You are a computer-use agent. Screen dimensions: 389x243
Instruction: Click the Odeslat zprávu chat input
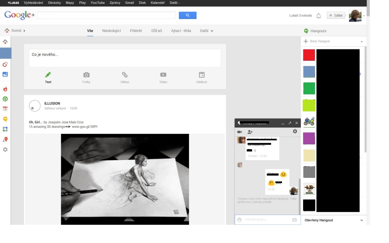268,220
